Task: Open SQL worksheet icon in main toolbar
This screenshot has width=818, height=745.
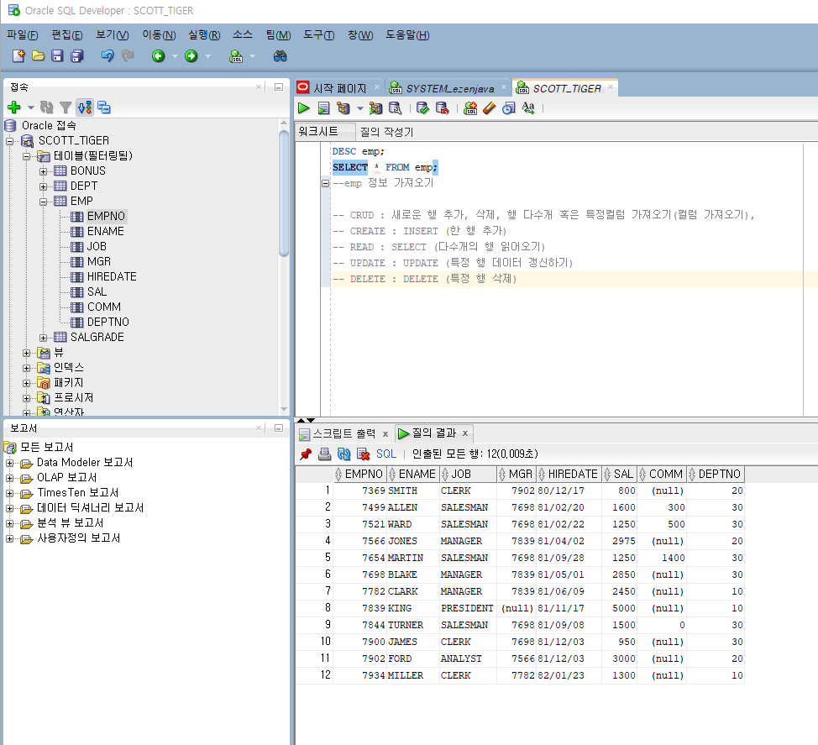Action: (x=236, y=55)
